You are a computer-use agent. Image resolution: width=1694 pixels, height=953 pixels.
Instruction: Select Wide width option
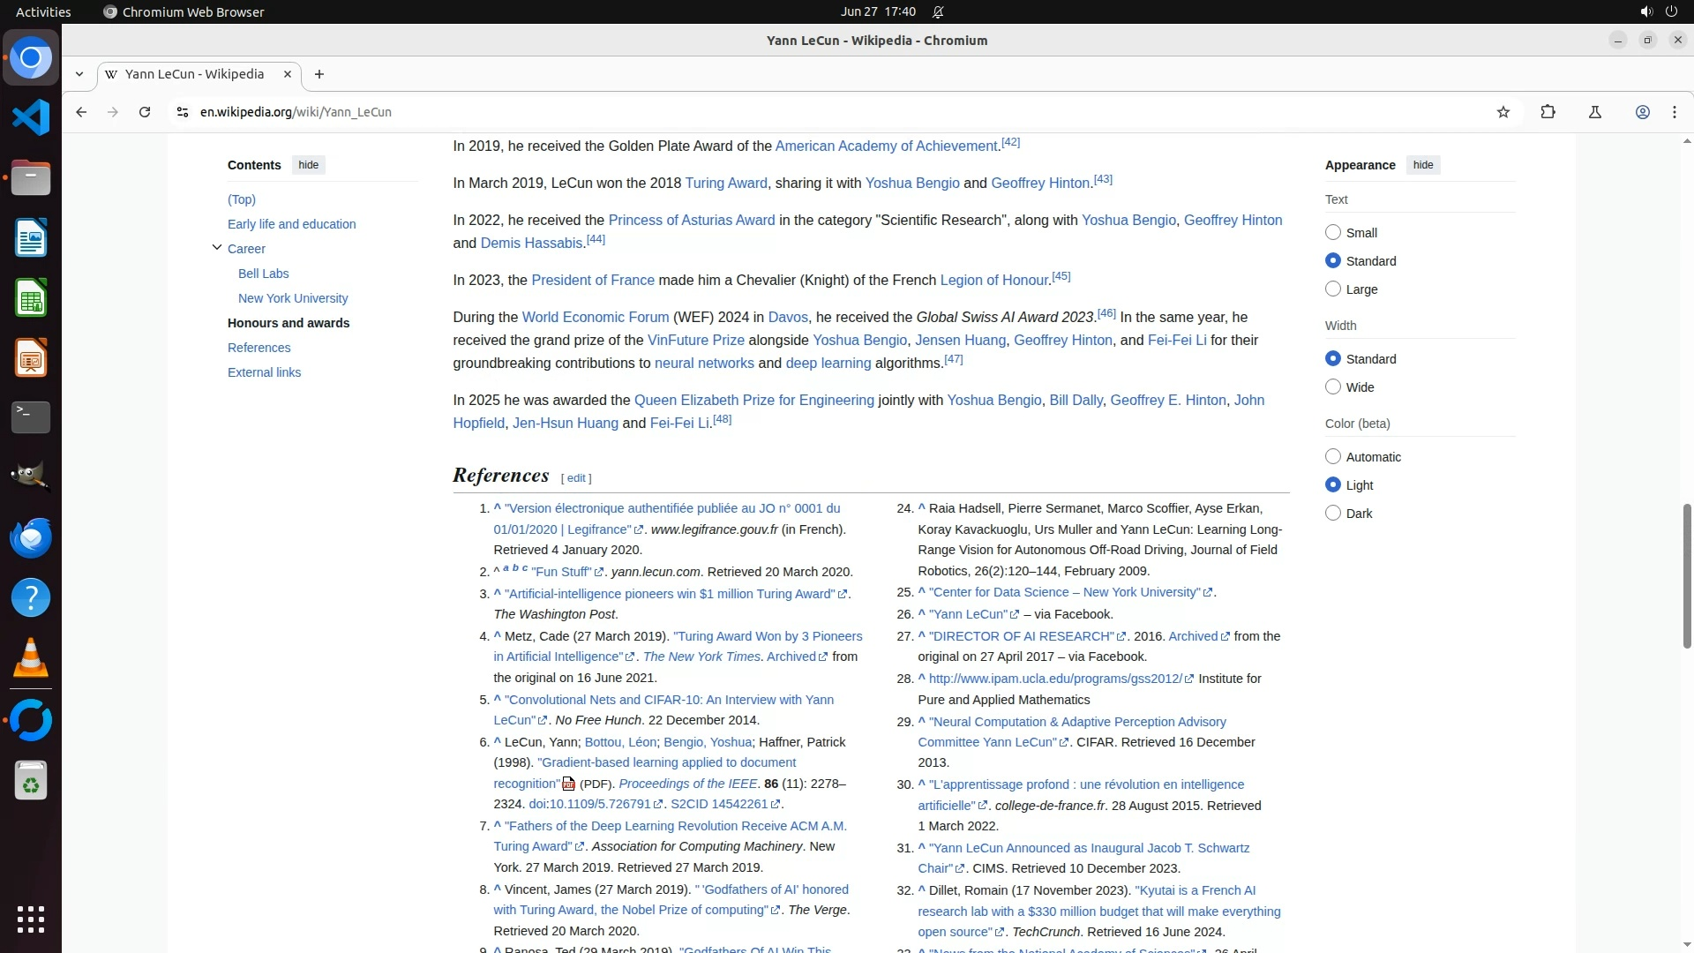(1333, 386)
